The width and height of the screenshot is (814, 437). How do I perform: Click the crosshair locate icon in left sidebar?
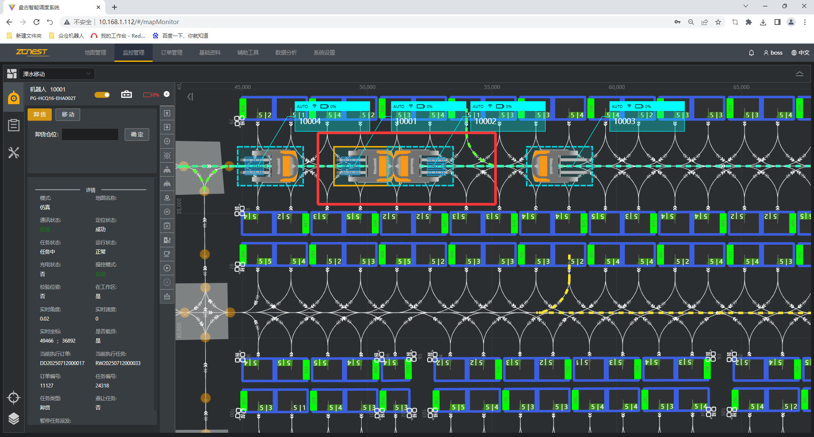(14, 398)
